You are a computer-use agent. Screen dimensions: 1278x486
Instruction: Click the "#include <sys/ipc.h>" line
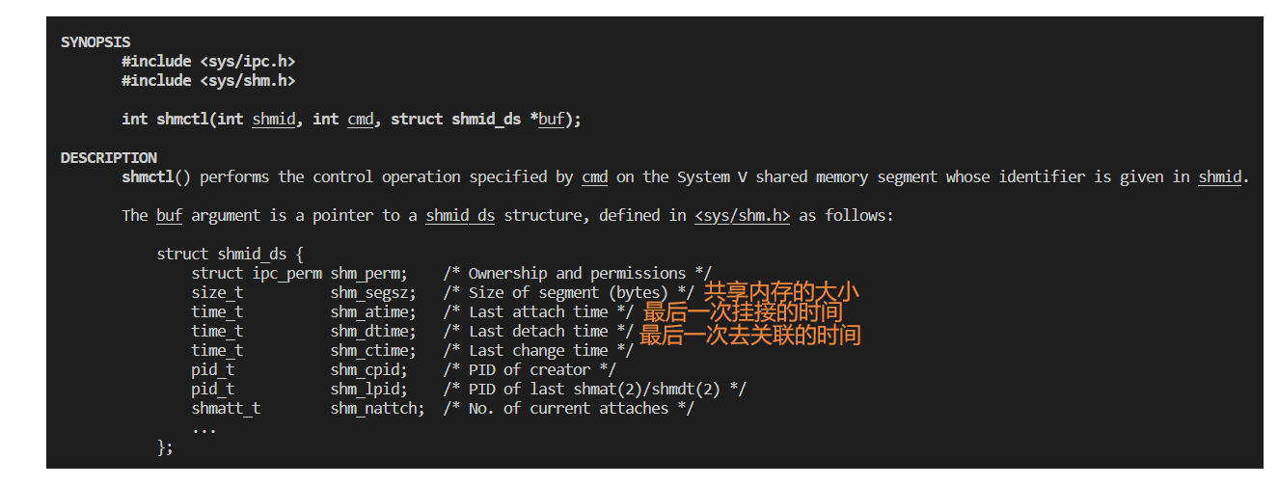(208, 62)
